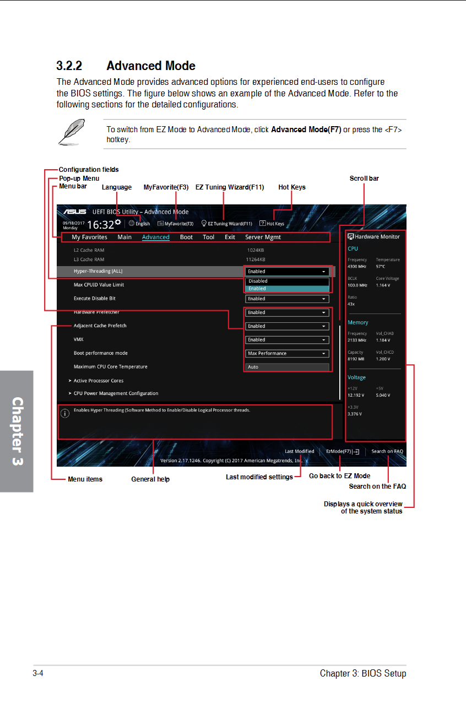Open the Hot Keys help
Screen dimensions: 466x703
(x=272, y=224)
